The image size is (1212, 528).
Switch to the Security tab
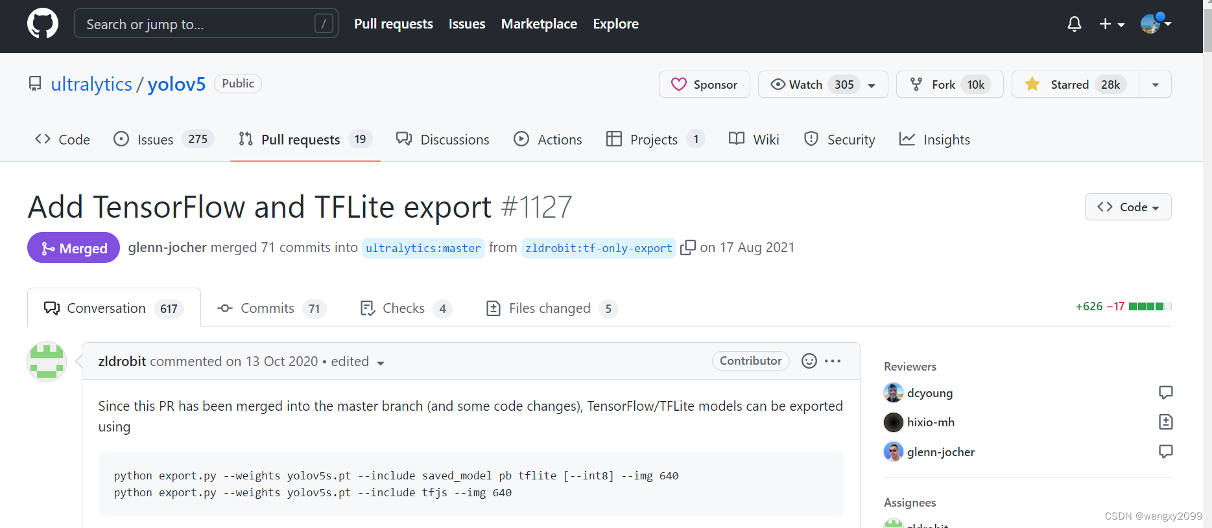click(x=840, y=139)
